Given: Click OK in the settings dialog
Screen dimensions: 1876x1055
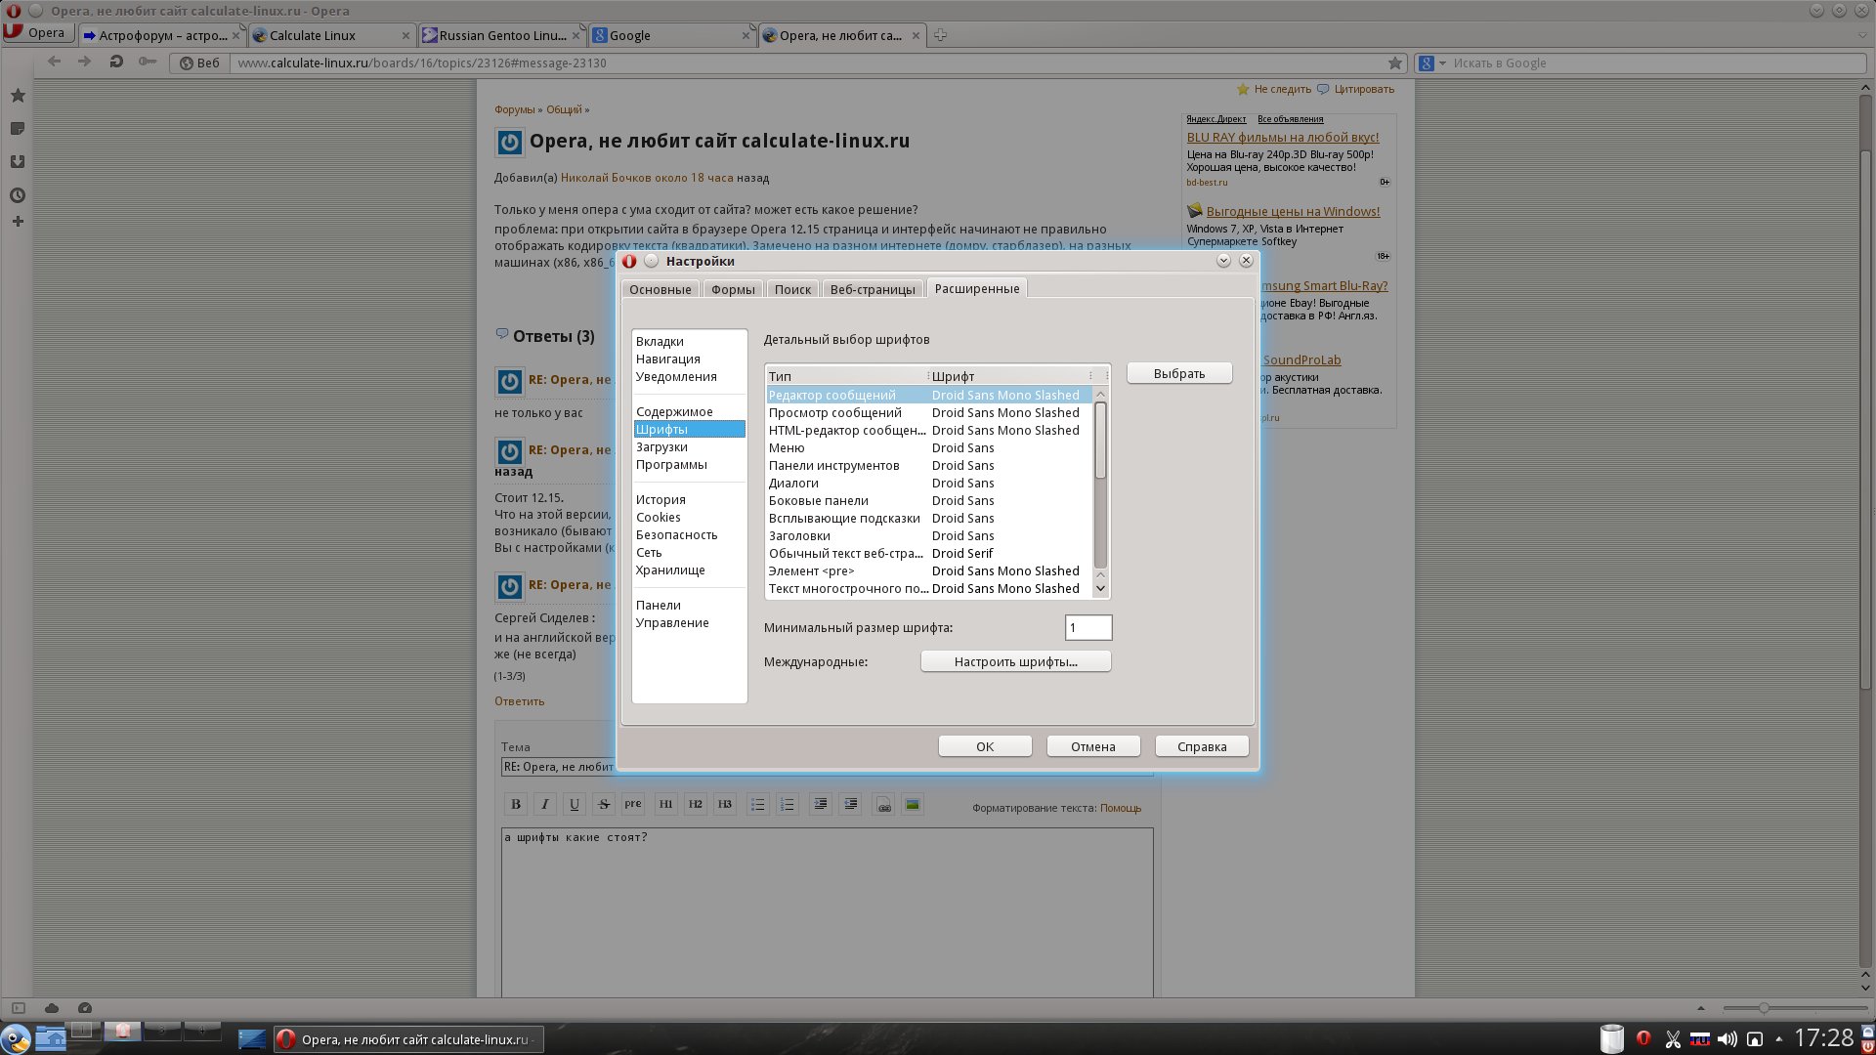Looking at the screenshot, I should pos(985,746).
